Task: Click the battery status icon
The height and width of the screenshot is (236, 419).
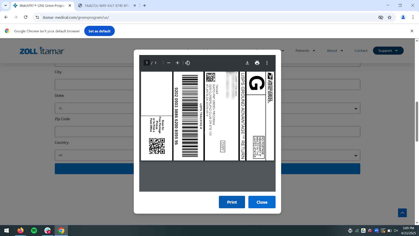Action: tap(390, 231)
